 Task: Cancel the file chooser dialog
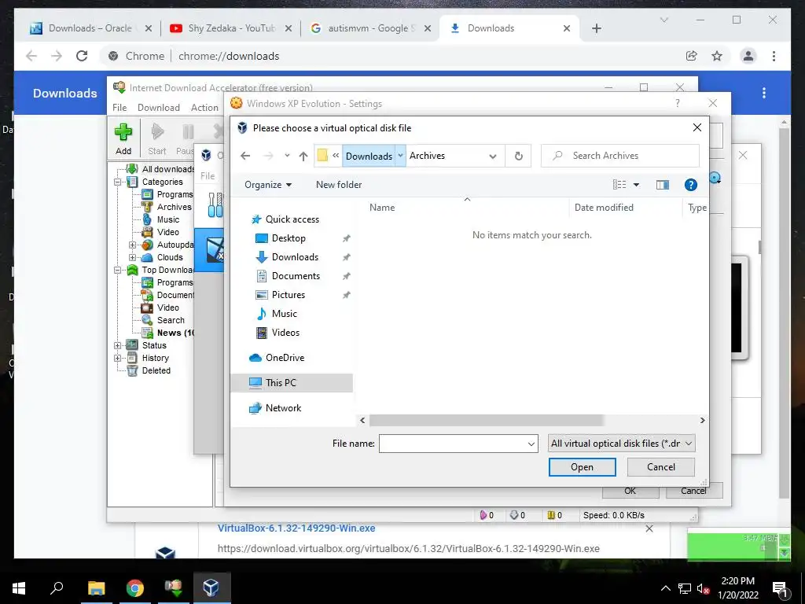point(660,467)
